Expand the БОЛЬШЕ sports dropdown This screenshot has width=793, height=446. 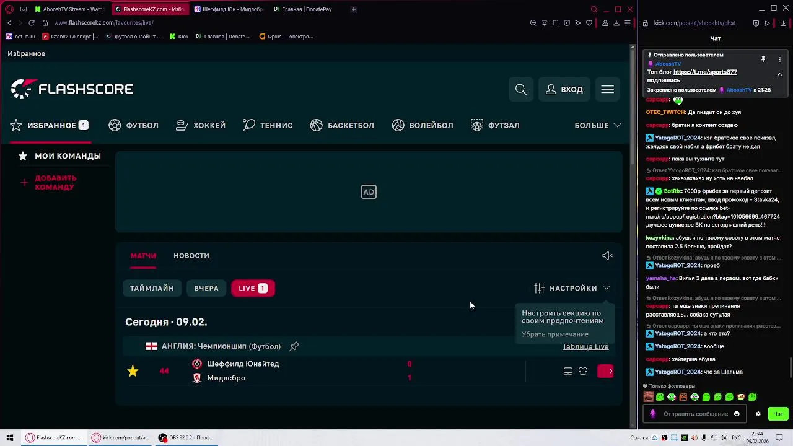(598, 125)
